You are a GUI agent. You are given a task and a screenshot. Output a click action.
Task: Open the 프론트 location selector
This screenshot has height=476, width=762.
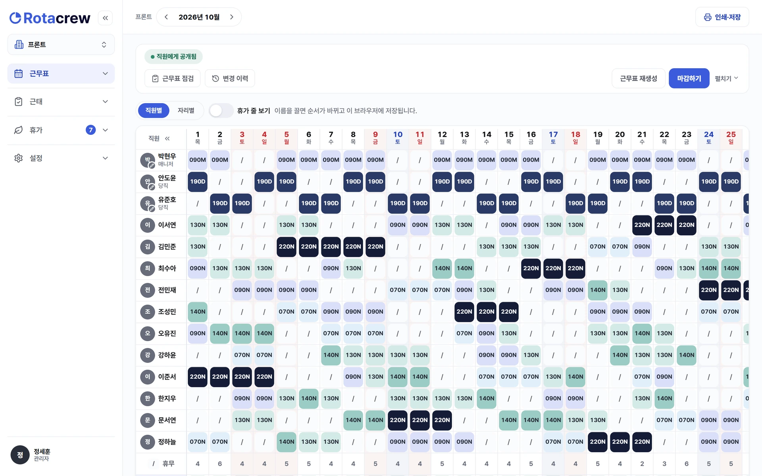tap(61, 44)
